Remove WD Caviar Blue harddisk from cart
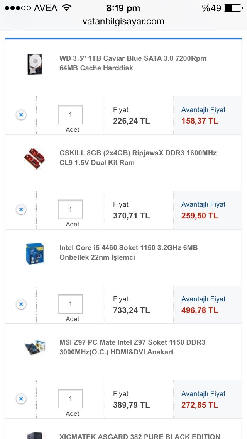 click(21, 115)
